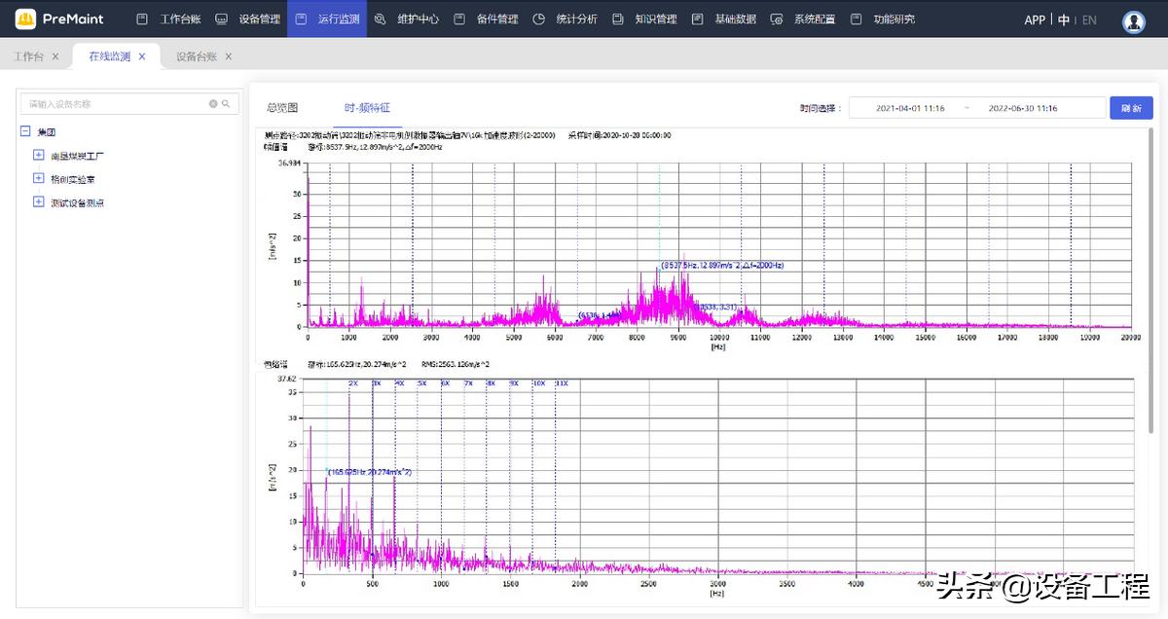The image size is (1168, 619).
Task: Clear the device search field with the x icon
Action: 213,104
